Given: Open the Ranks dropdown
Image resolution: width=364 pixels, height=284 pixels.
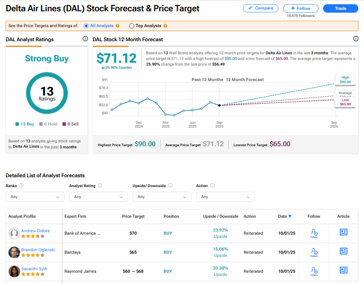Looking at the screenshot, I should [35, 197].
